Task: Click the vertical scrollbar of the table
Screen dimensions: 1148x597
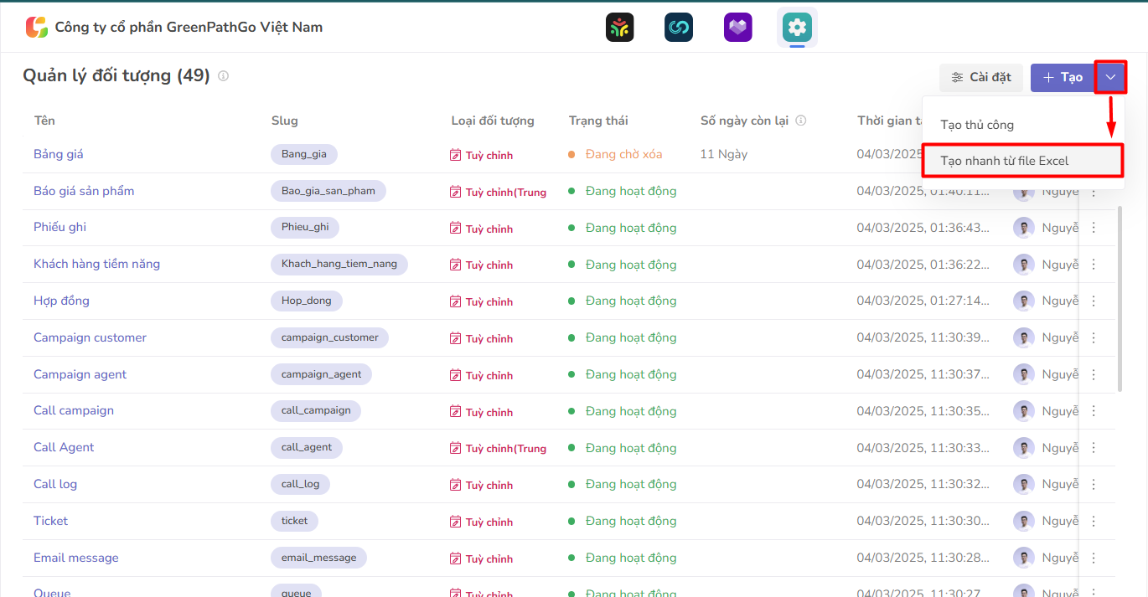Action: click(x=1120, y=297)
